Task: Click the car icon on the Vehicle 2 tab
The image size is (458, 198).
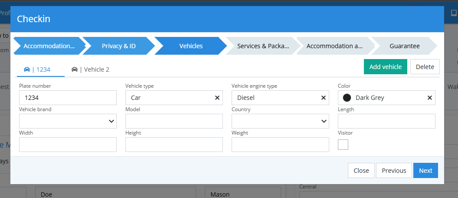Action: coord(75,69)
